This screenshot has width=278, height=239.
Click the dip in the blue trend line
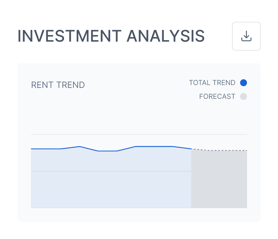click(x=107, y=151)
